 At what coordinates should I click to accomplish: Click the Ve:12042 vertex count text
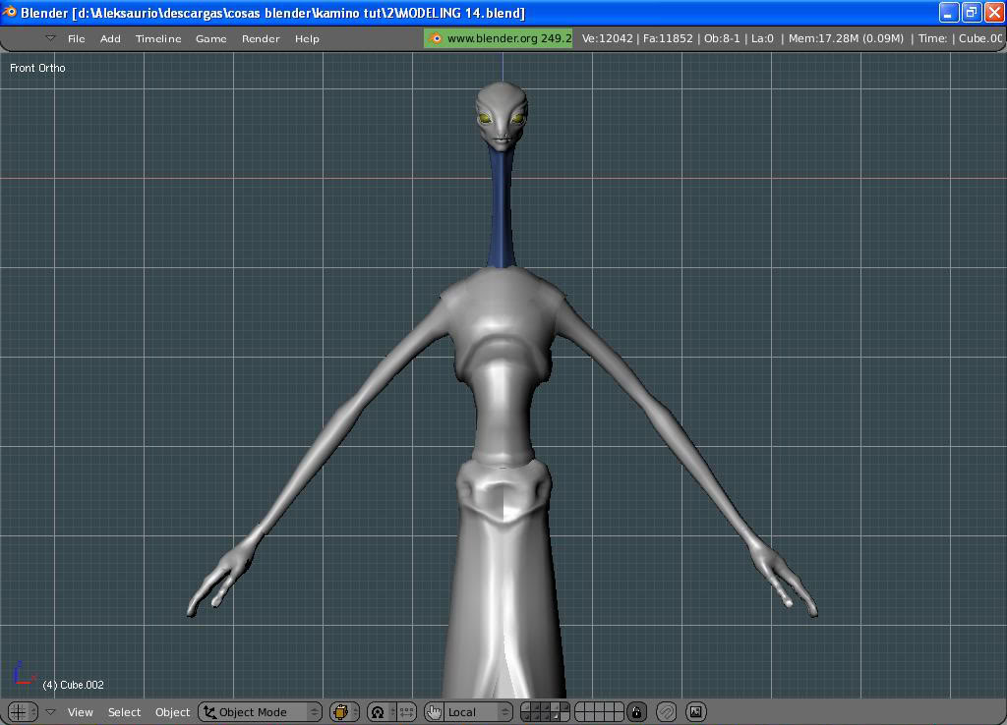click(607, 38)
